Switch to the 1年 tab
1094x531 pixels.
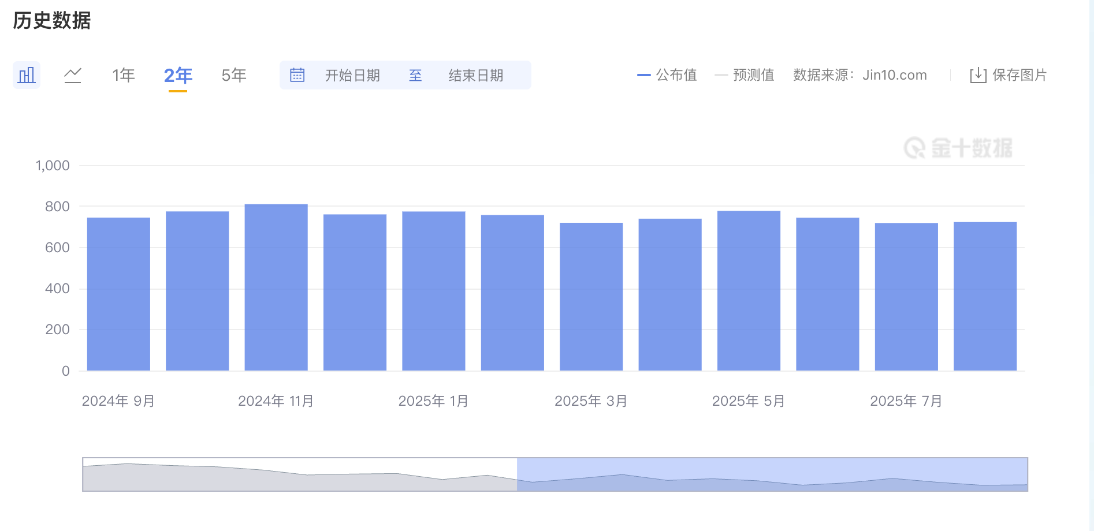tap(124, 74)
